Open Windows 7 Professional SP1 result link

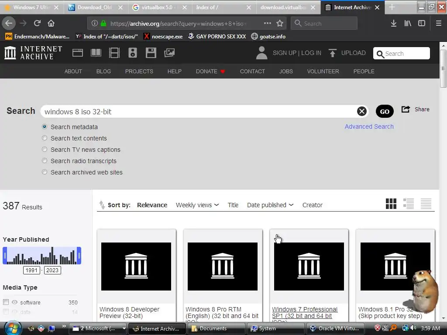click(304, 313)
